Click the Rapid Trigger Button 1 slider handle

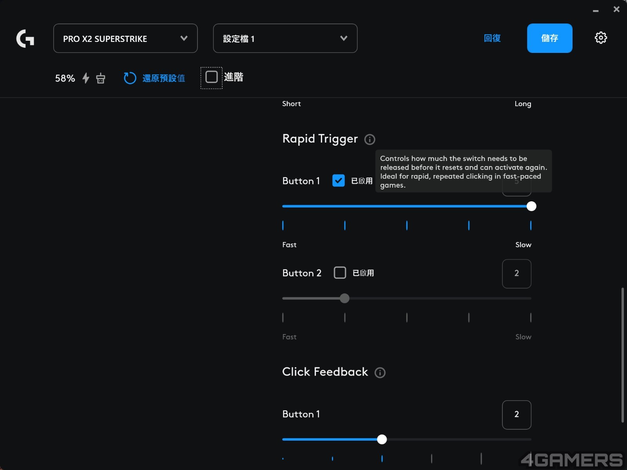point(531,206)
